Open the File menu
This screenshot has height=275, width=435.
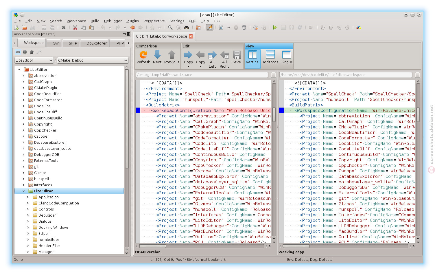pos(18,21)
